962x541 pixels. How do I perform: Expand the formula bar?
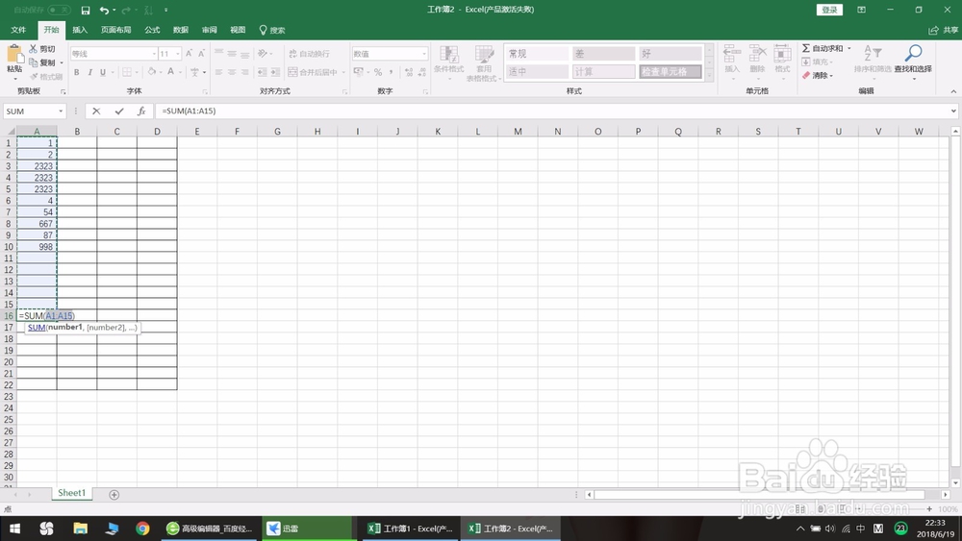[x=953, y=111]
